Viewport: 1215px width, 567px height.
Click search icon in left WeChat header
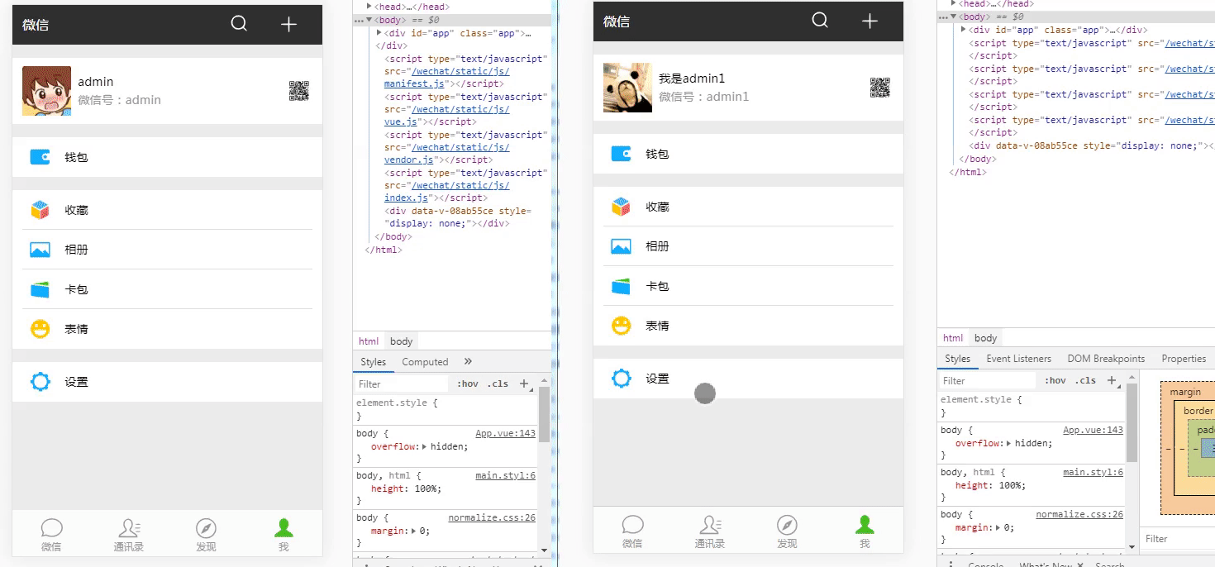pos(239,24)
